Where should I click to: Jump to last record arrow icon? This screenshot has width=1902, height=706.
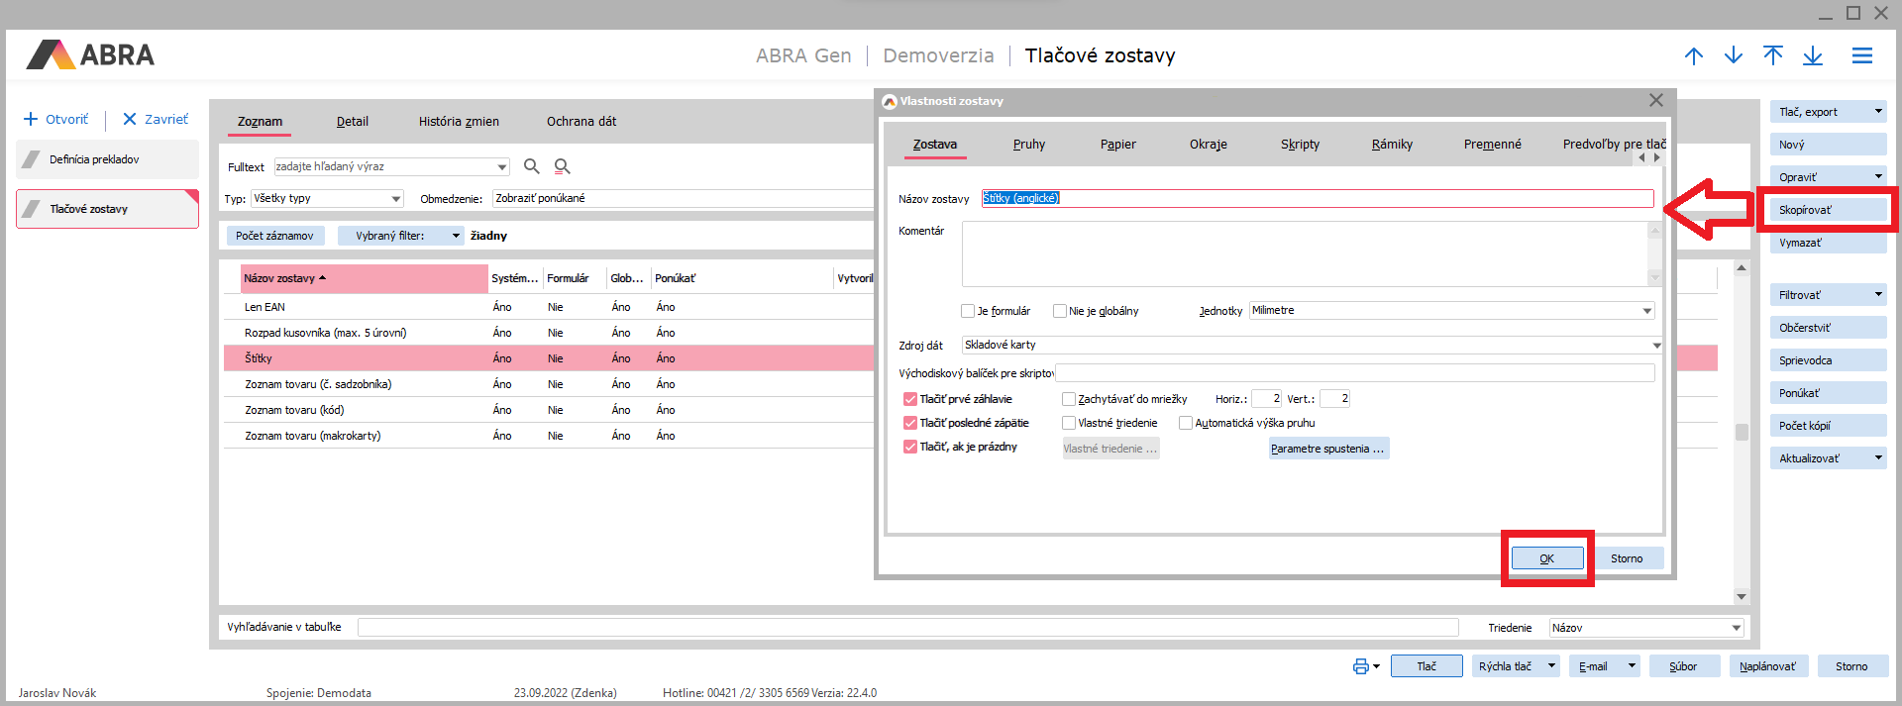point(1813,56)
